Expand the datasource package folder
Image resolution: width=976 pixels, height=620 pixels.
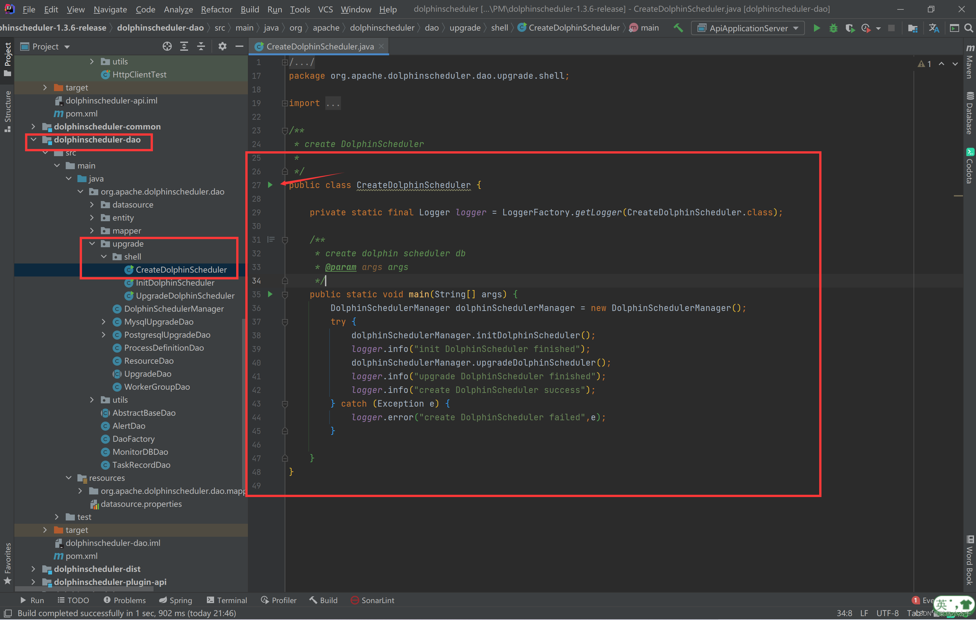click(x=92, y=205)
